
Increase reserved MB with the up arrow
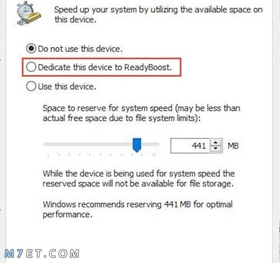click(x=216, y=143)
